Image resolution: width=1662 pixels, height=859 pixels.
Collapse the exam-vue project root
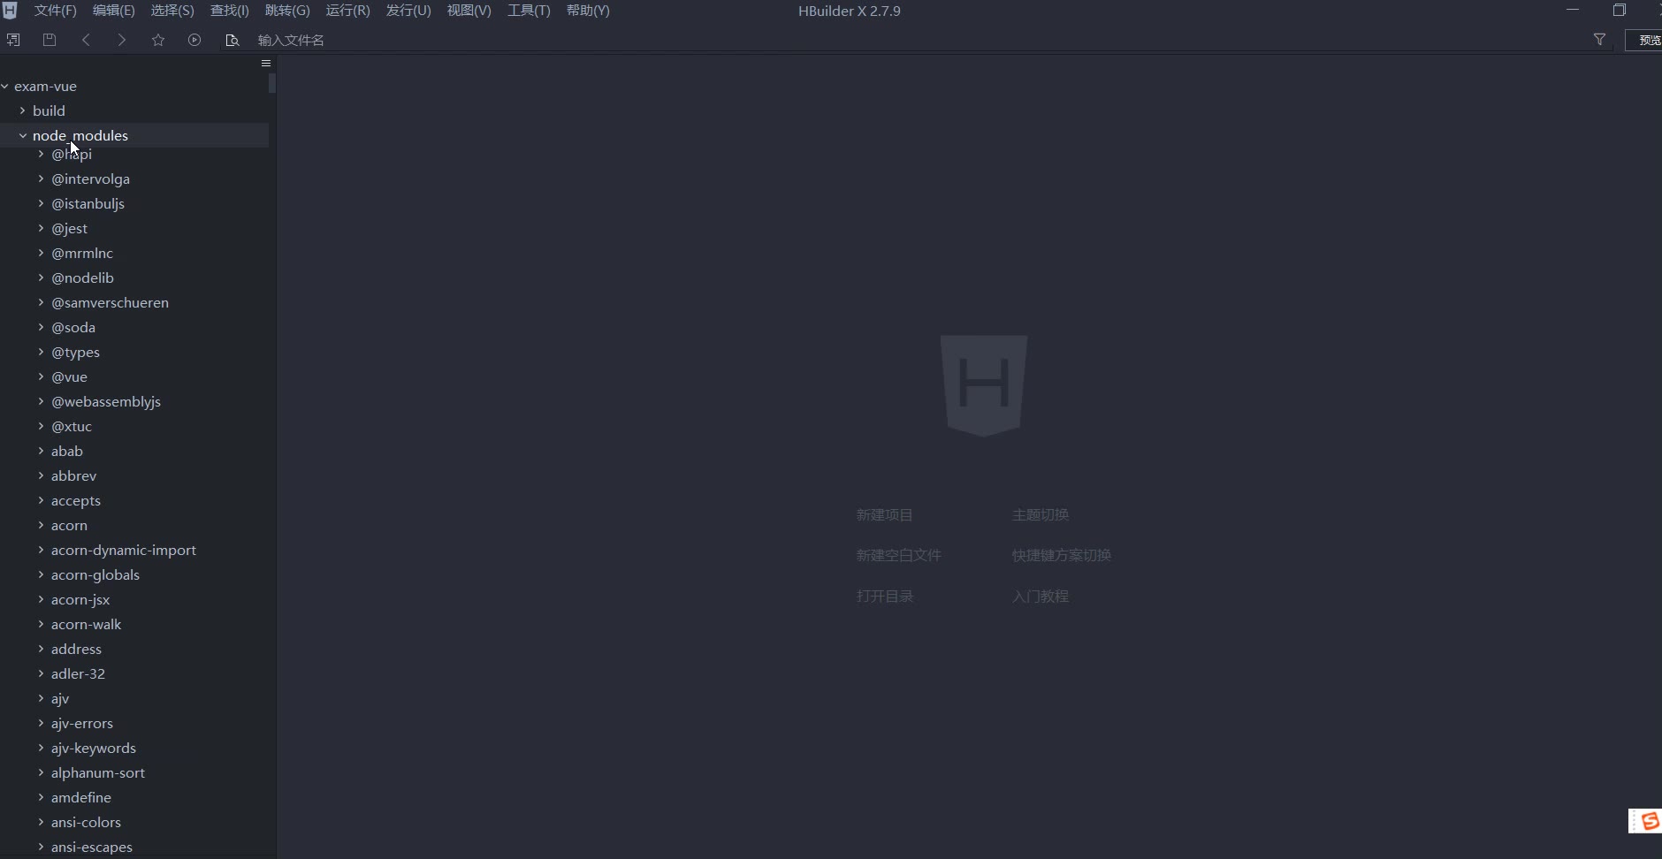point(5,86)
